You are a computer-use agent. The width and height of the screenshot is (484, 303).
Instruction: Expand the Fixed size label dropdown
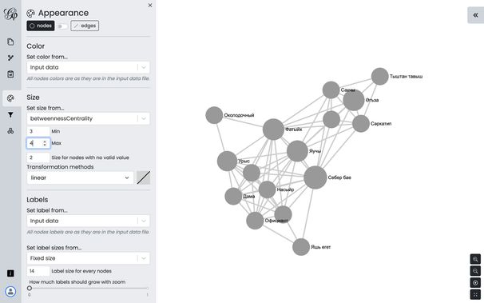(89, 258)
